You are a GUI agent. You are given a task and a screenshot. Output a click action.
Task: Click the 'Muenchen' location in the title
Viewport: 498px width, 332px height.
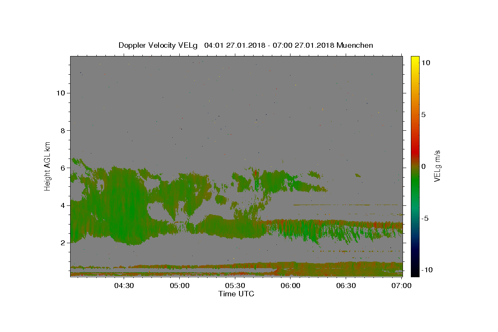point(355,45)
